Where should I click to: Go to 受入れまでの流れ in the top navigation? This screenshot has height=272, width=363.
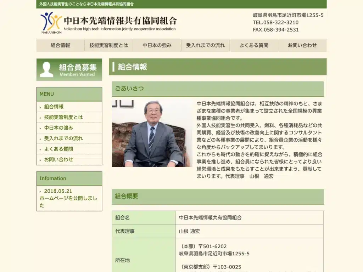point(205,45)
